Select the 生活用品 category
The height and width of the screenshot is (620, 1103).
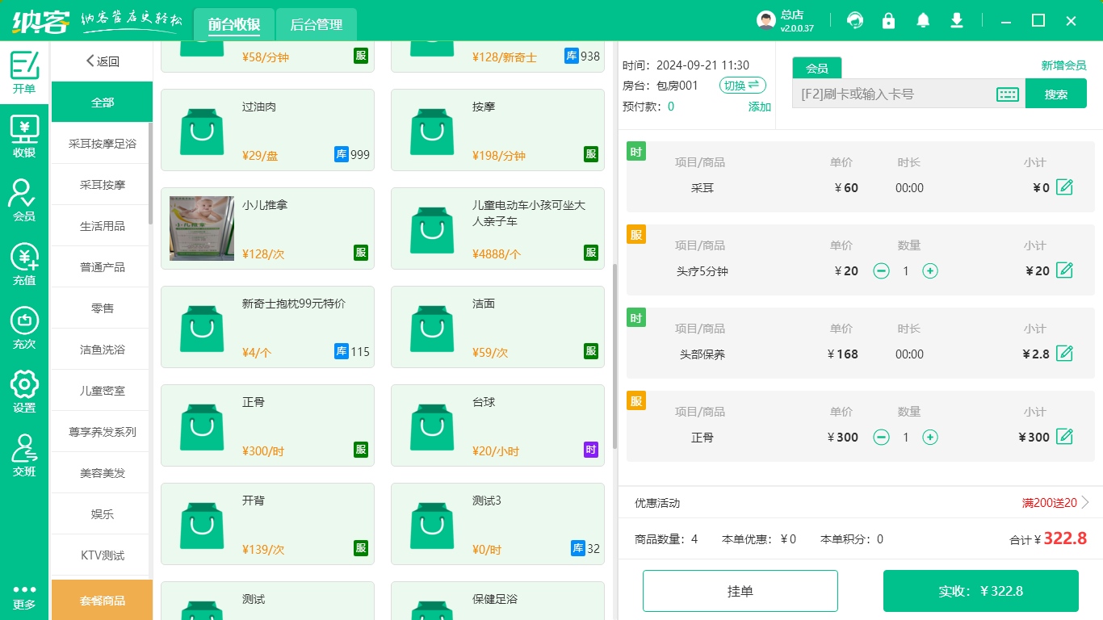click(102, 226)
